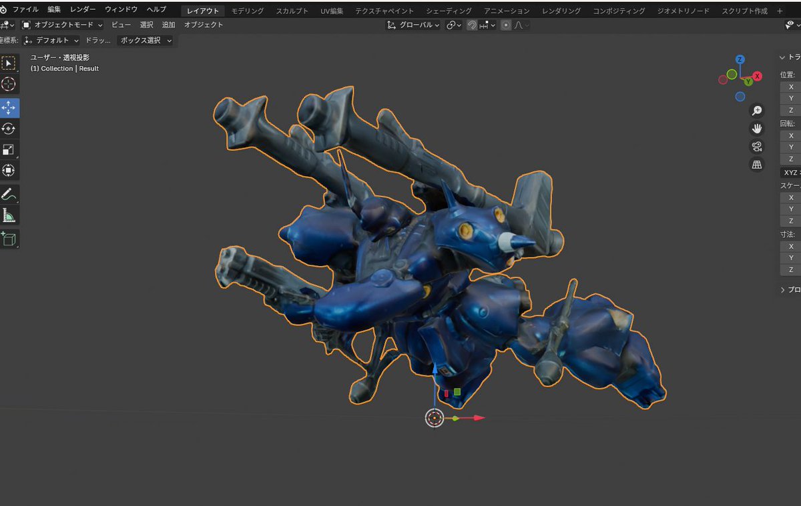The width and height of the screenshot is (801, 506).
Task: Collapse the Transform panel in sidebar
Action: 783,57
